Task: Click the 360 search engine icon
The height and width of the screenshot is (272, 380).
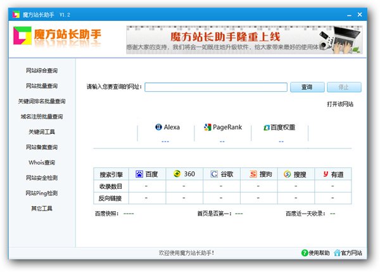Action: click(177, 174)
